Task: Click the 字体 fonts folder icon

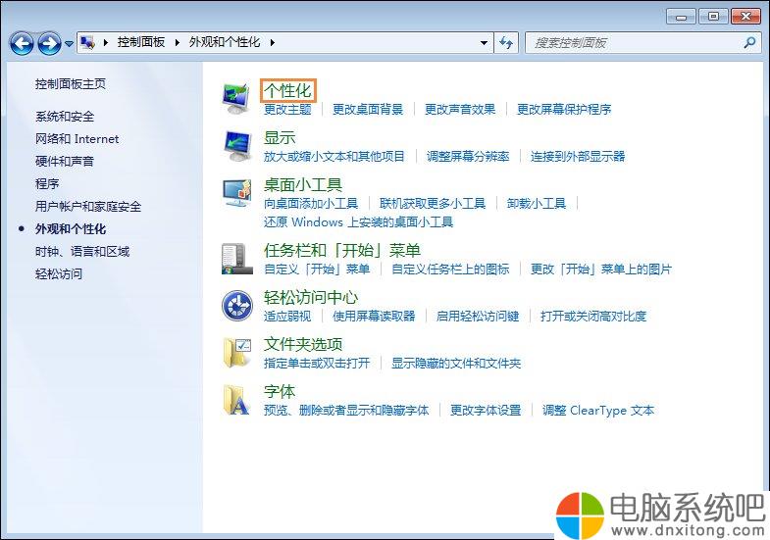Action: pos(236,400)
